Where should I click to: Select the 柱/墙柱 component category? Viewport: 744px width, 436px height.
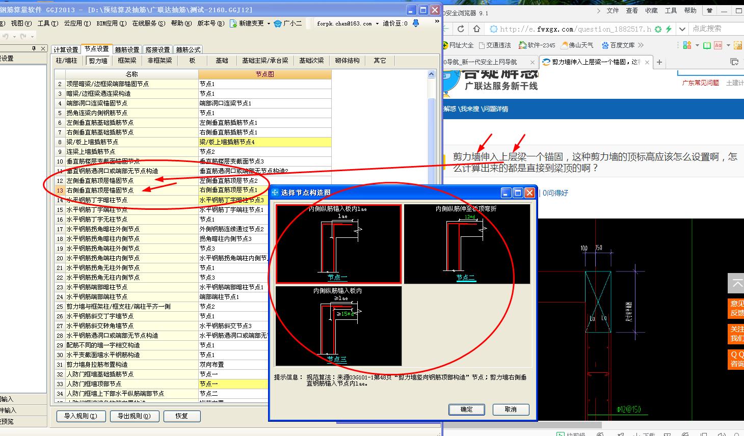[67, 61]
